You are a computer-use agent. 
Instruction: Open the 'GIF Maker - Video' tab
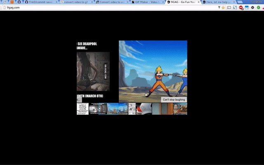[148, 2]
